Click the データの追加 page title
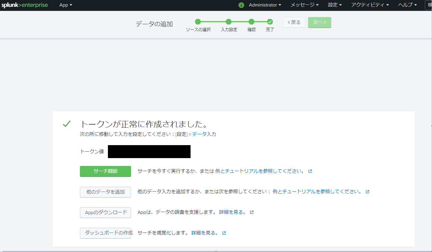The width and height of the screenshot is (432, 252). 154,24
